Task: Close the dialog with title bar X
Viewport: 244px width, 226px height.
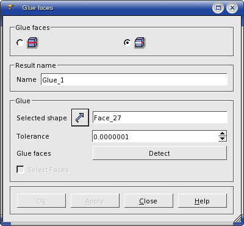Action: (x=232, y=8)
